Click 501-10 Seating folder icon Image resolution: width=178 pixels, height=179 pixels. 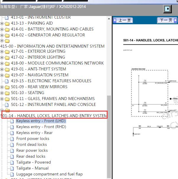tap(7, 93)
